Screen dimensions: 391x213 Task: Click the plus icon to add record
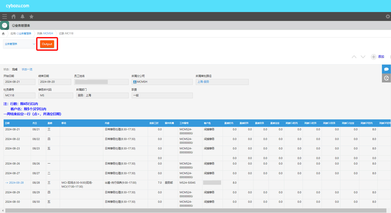(x=373, y=57)
